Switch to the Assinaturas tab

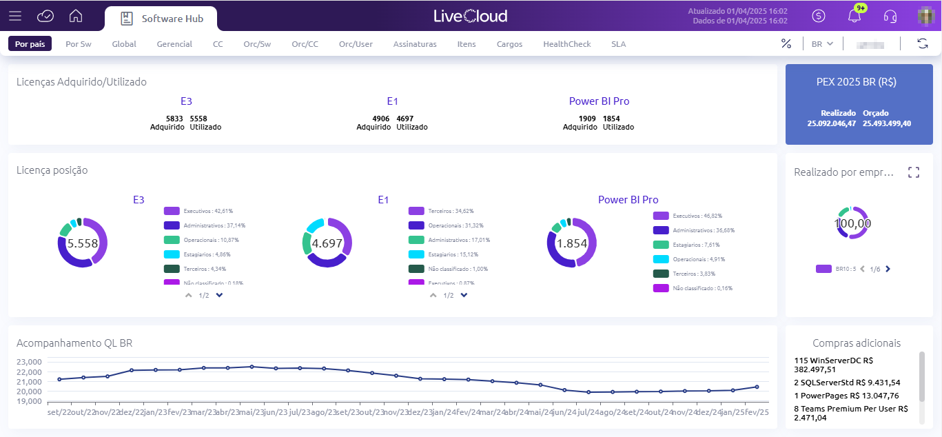click(x=415, y=43)
